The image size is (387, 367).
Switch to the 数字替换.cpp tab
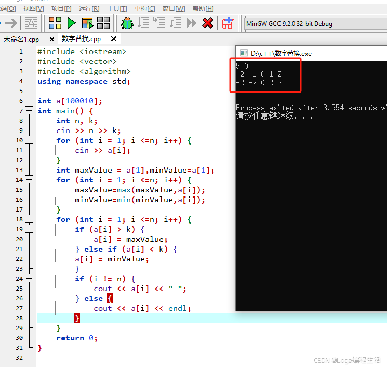[81, 39]
